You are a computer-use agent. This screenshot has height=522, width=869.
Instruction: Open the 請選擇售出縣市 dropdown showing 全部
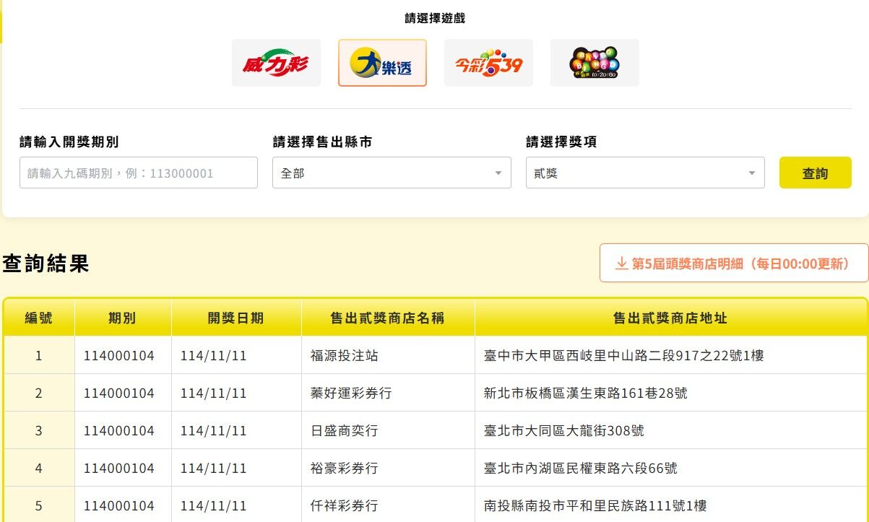[392, 173]
